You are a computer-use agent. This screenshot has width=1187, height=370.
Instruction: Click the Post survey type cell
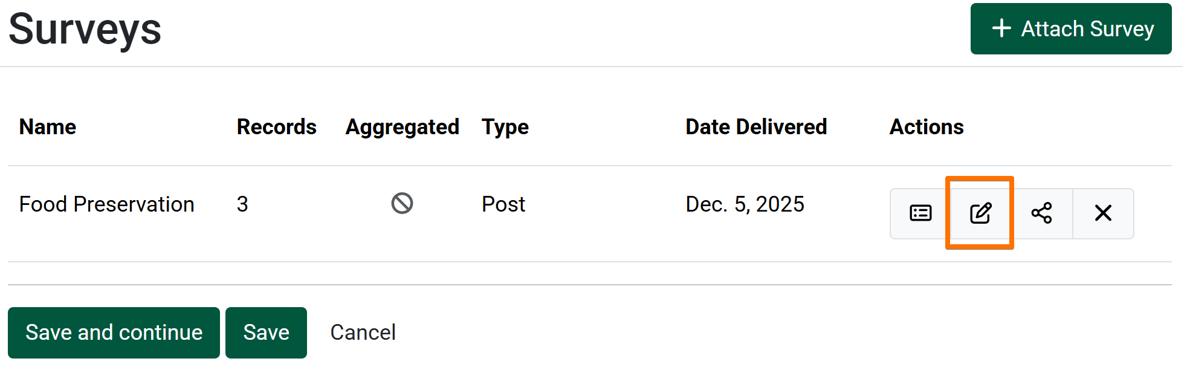(x=503, y=204)
